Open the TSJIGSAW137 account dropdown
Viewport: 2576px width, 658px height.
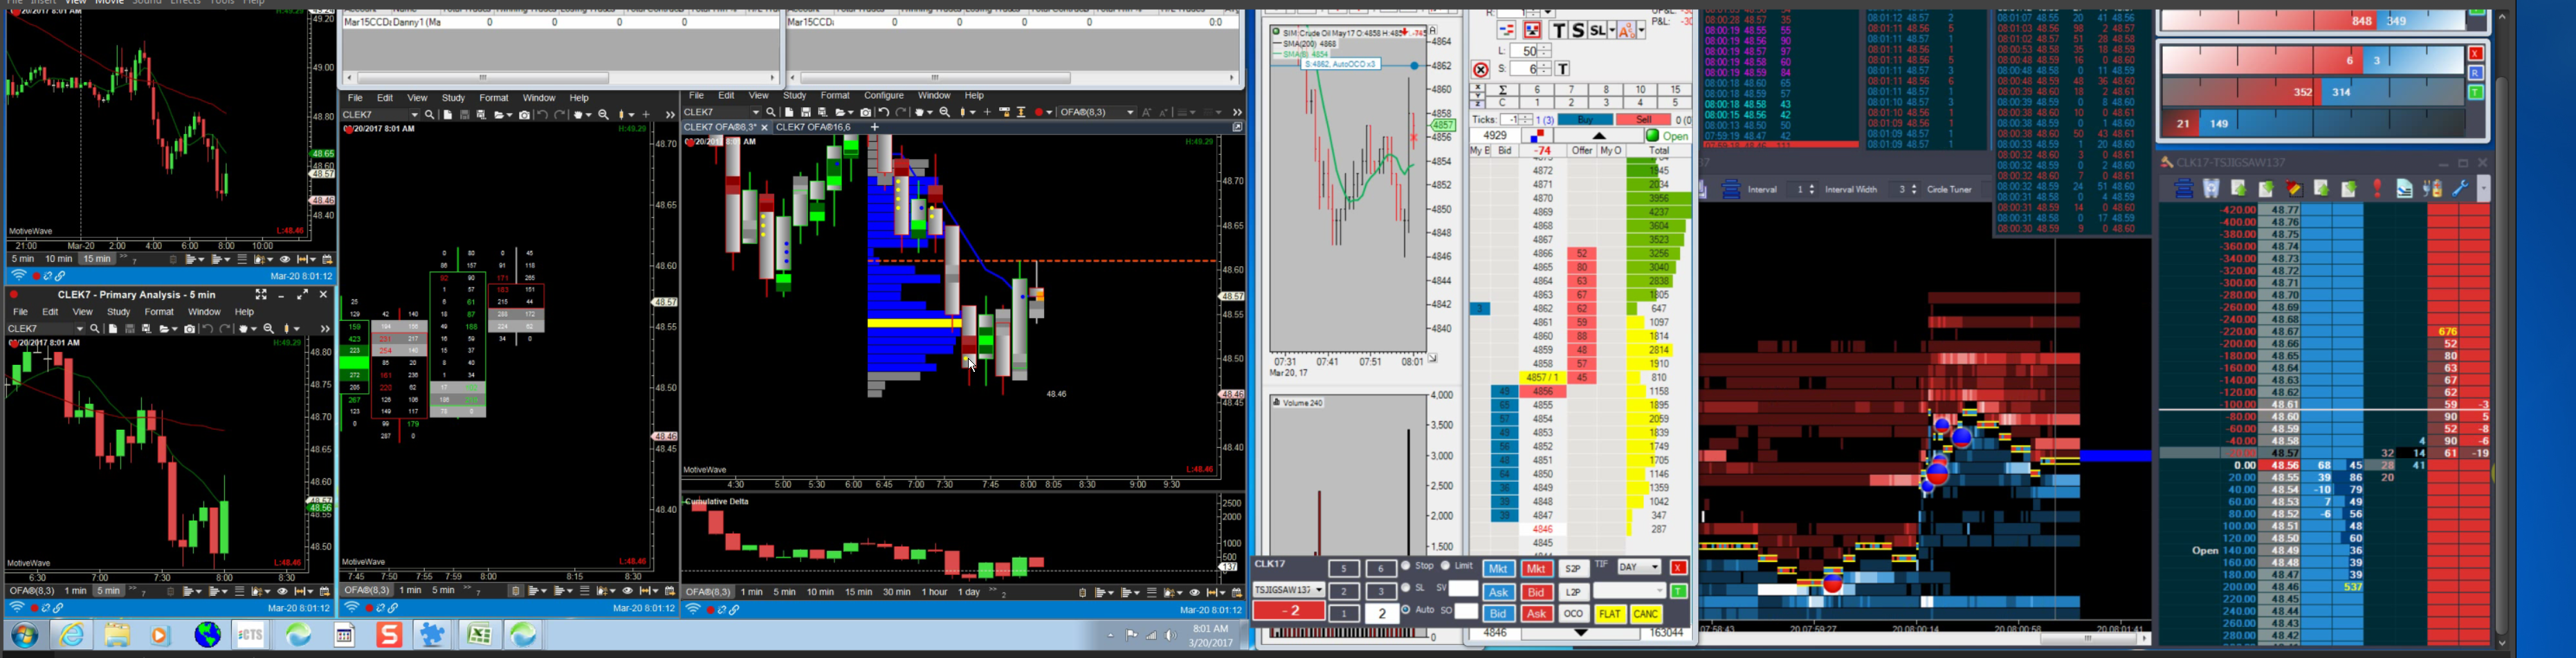pos(1289,590)
